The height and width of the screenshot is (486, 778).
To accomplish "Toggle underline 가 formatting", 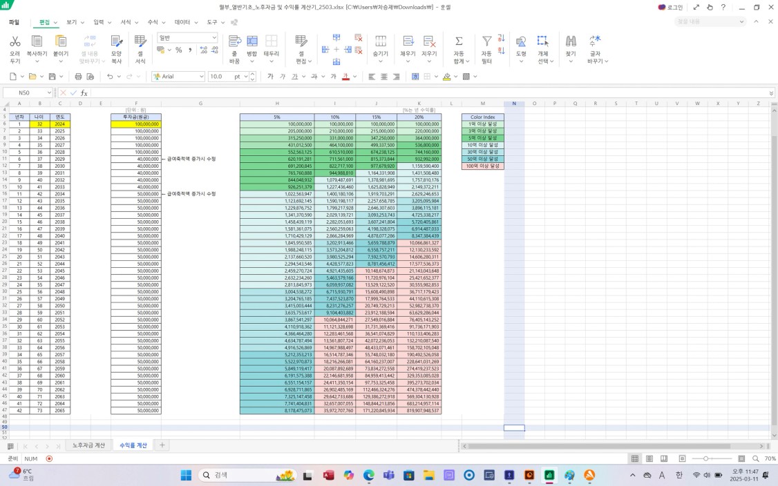I will click(x=295, y=77).
